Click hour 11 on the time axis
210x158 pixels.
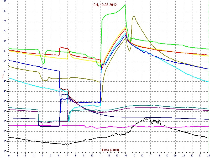pos(101,155)
